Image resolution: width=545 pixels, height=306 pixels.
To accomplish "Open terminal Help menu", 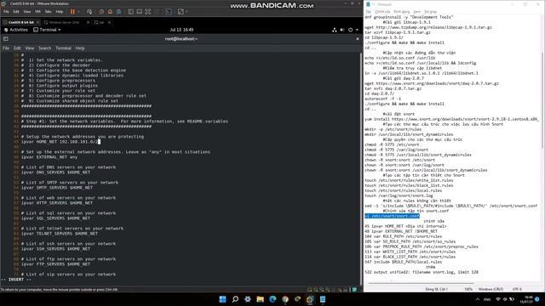I will (x=80, y=48).
